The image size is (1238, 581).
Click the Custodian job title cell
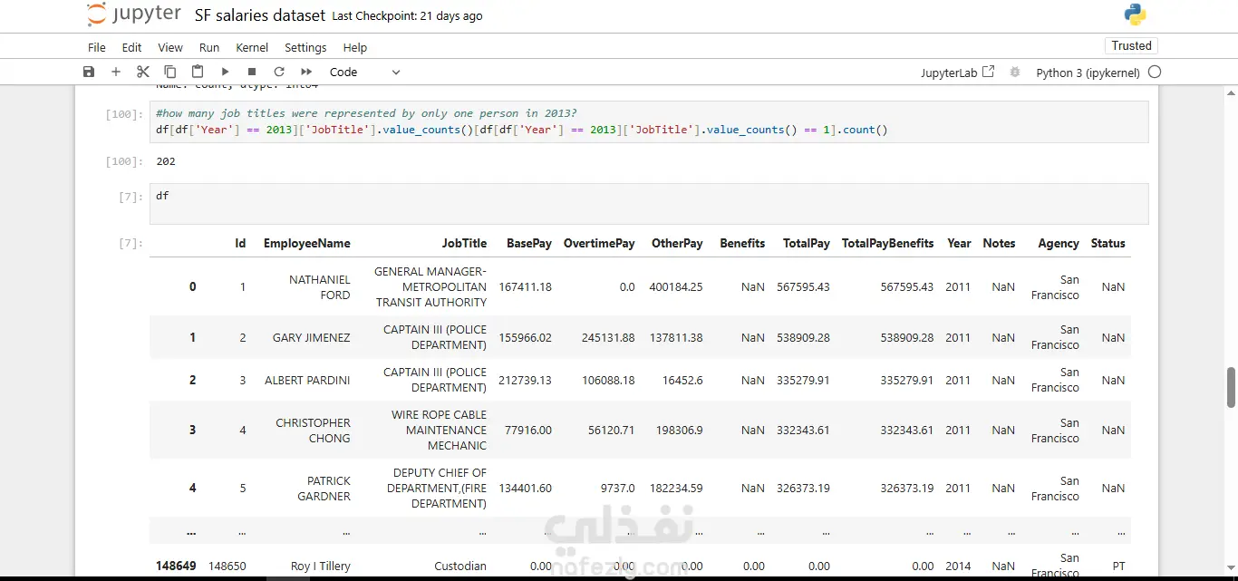point(460,566)
